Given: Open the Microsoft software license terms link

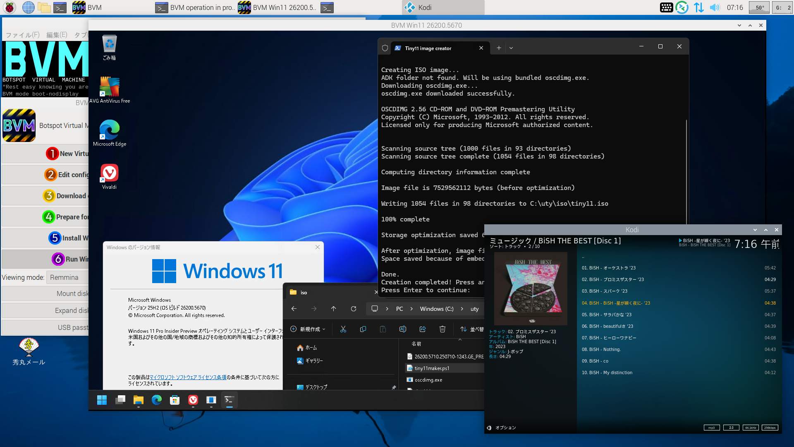Looking at the screenshot, I should 188,377.
